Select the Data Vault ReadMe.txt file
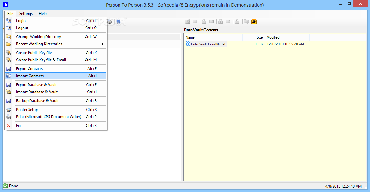Viewport: 370px width, 192px height. (x=208, y=44)
